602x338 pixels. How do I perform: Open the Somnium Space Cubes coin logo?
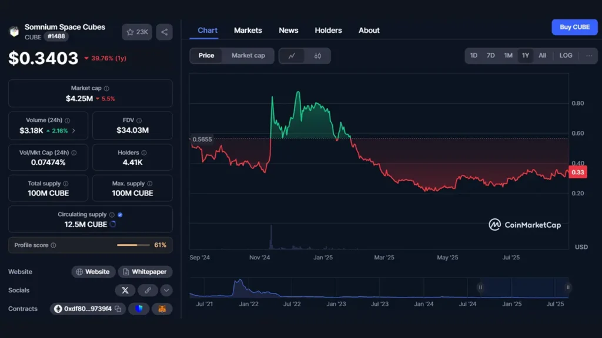point(14,32)
